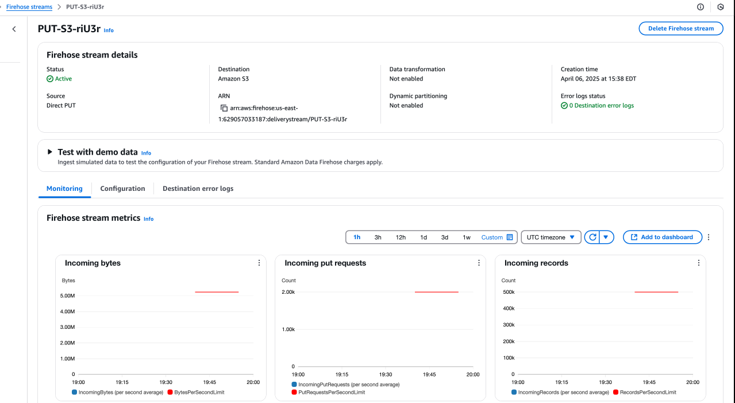Click Not enabled under Data transformation
This screenshot has width=735, height=403.
pos(406,79)
